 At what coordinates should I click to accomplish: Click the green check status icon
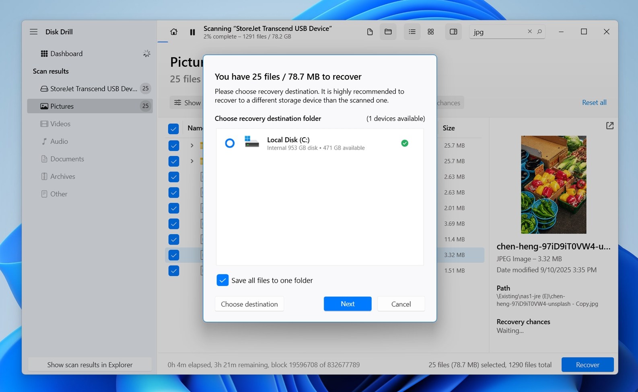coord(405,143)
